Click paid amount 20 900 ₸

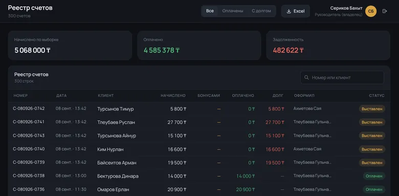246,190
